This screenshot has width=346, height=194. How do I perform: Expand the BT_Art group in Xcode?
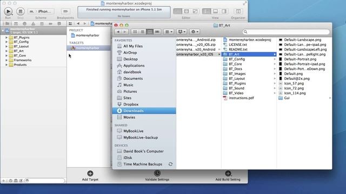tap(6, 51)
